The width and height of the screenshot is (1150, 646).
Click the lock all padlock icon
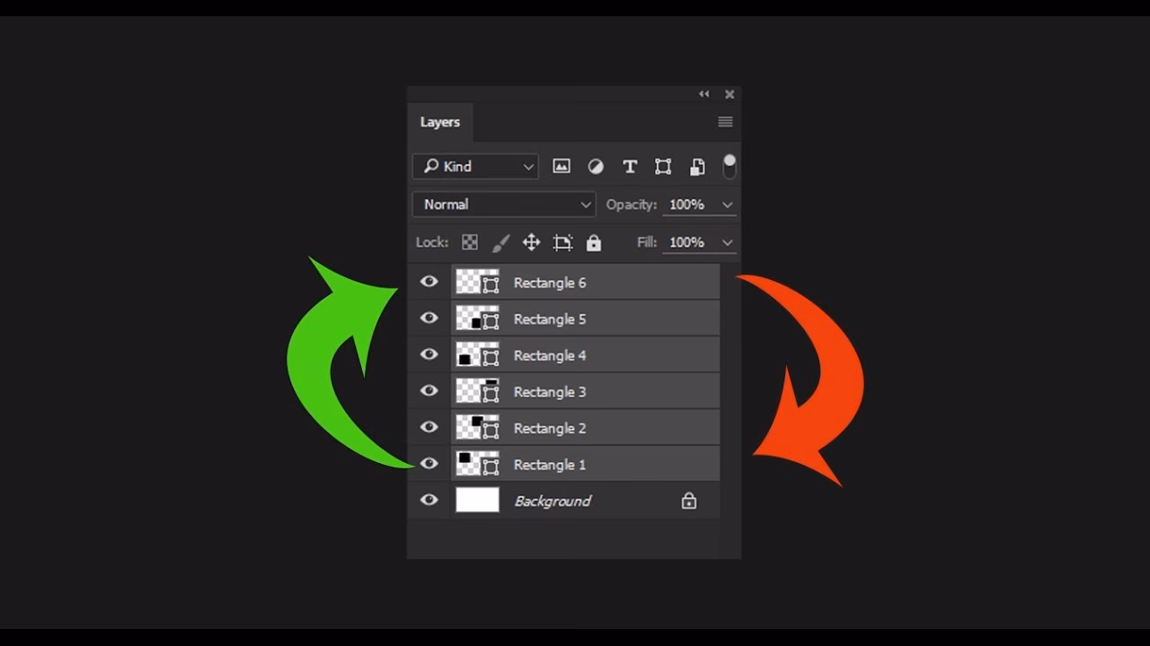pyautogui.click(x=593, y=242)
